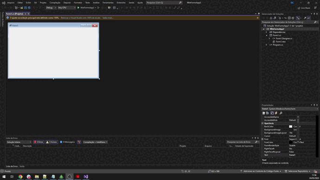Click the Save All icon in the toolbar
The width and height of the screenshot is (320, 180).
29,8
